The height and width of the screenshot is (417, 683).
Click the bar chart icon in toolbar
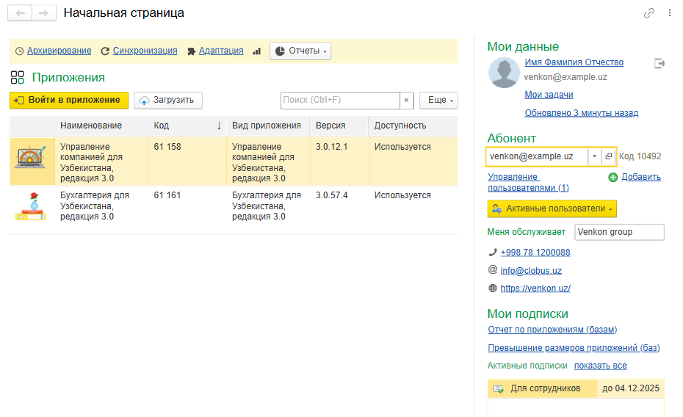coord(257,51)
